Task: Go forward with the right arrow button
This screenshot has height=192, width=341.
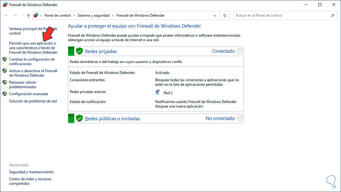Action: tap(15, 15)
